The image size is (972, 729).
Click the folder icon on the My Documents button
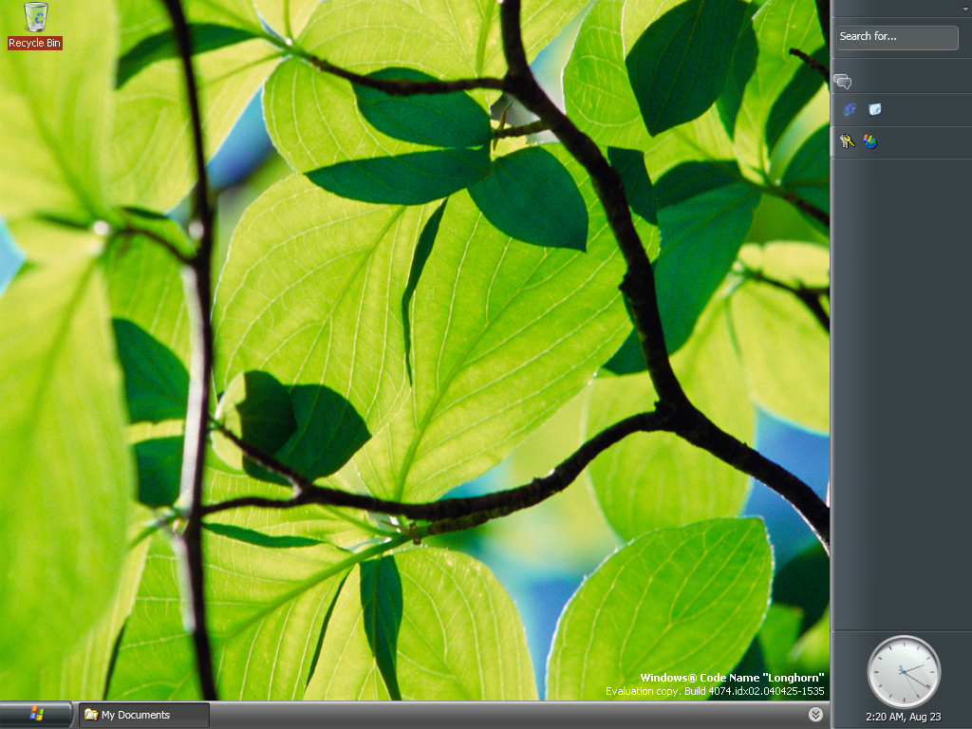click(91, 714)
